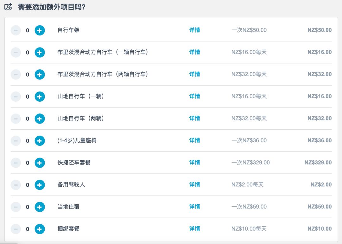This screenshot has width=342, height=244.
Task: Click minus button for 自行车架
Action: (16, 30)
